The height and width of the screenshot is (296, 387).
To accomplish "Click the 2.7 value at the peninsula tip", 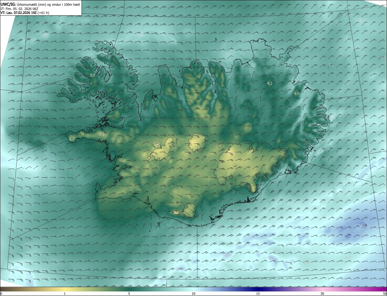I will tap(71, 139).
